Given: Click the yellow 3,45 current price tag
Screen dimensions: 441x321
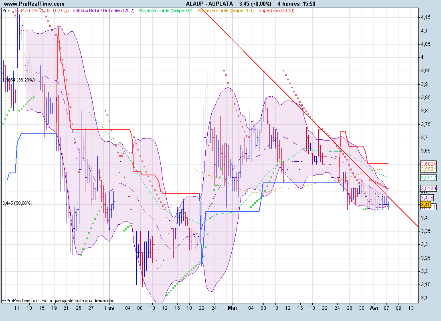Looking at the screenshot, I should 426,204.
